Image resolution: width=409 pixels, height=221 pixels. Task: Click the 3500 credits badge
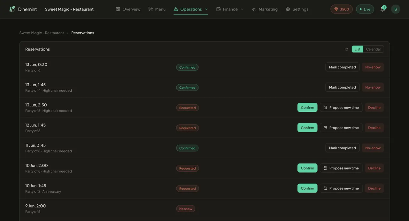pos(342,9)
